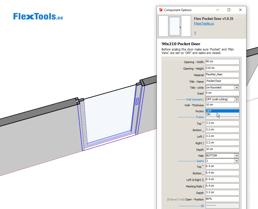The height and width of the screenshot is (209, 258).
Task: Minimize the Component Options window
Action: coord(218,10)
